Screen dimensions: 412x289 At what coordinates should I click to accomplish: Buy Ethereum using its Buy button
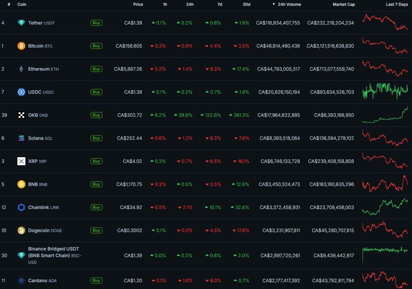pos(97,69)
